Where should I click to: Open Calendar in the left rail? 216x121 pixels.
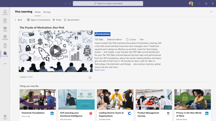tap(5, 37)
